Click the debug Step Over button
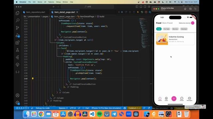213x119 pixels. (126, 12)
